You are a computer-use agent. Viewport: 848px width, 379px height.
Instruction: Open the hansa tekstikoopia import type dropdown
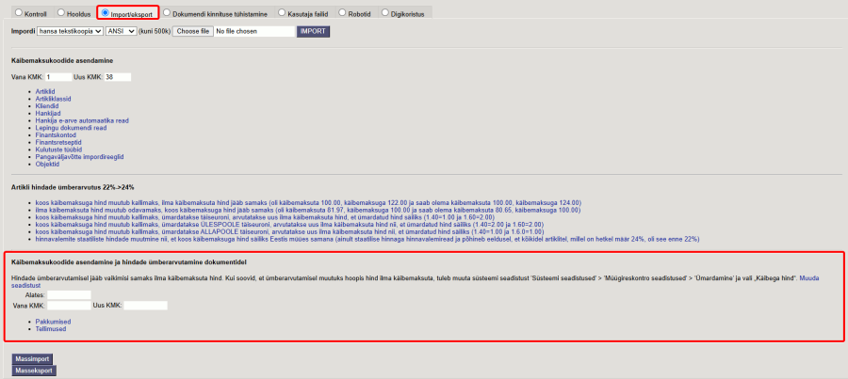coord(71,31)
